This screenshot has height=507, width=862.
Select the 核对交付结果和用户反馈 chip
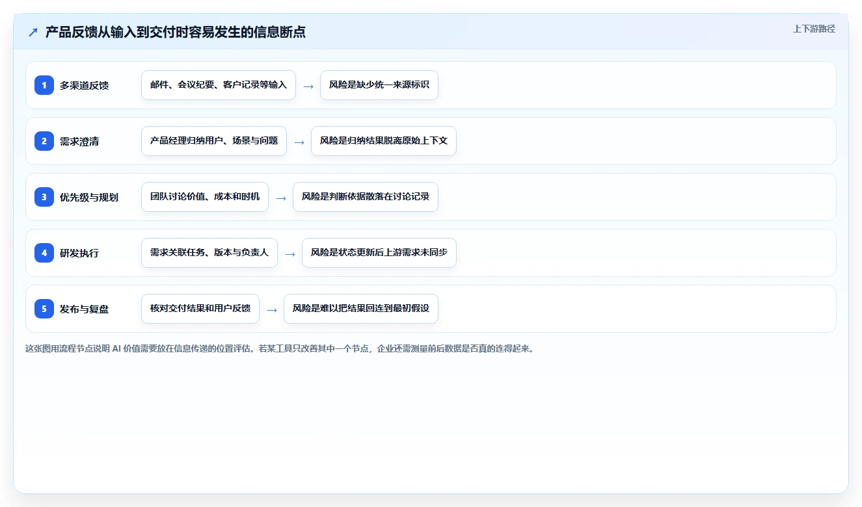tap(200, 309)
